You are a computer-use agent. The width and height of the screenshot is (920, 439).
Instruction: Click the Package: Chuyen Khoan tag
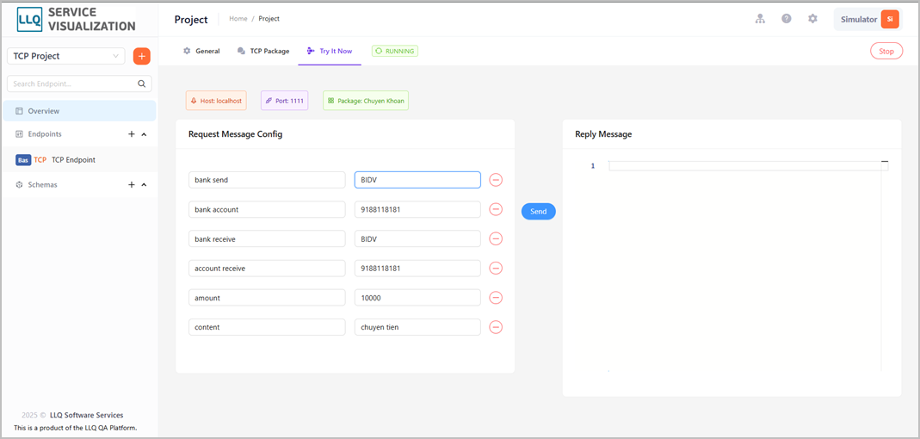click(x=366, y=101)
